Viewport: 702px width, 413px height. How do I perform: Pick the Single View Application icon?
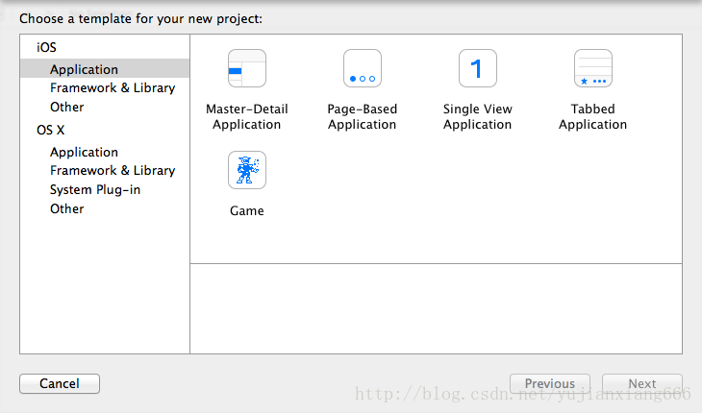pos(478,68)
